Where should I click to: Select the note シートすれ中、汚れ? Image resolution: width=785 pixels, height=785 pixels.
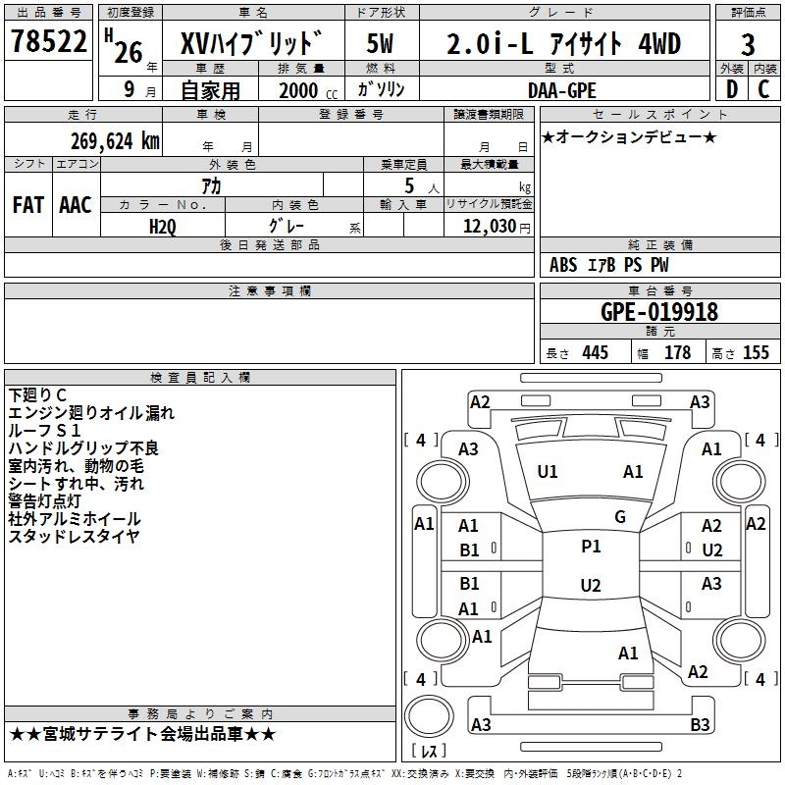[77, 483]
